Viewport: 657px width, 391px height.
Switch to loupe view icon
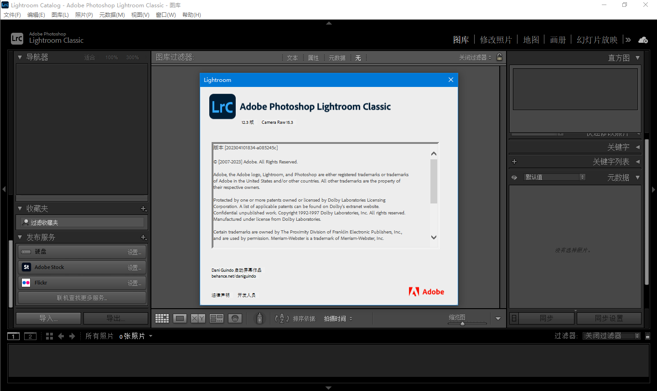(180, 319)
